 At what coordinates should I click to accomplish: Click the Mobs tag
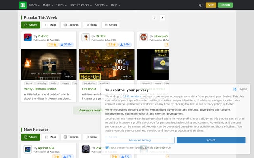pyautogui.click(x=54, y=83)
